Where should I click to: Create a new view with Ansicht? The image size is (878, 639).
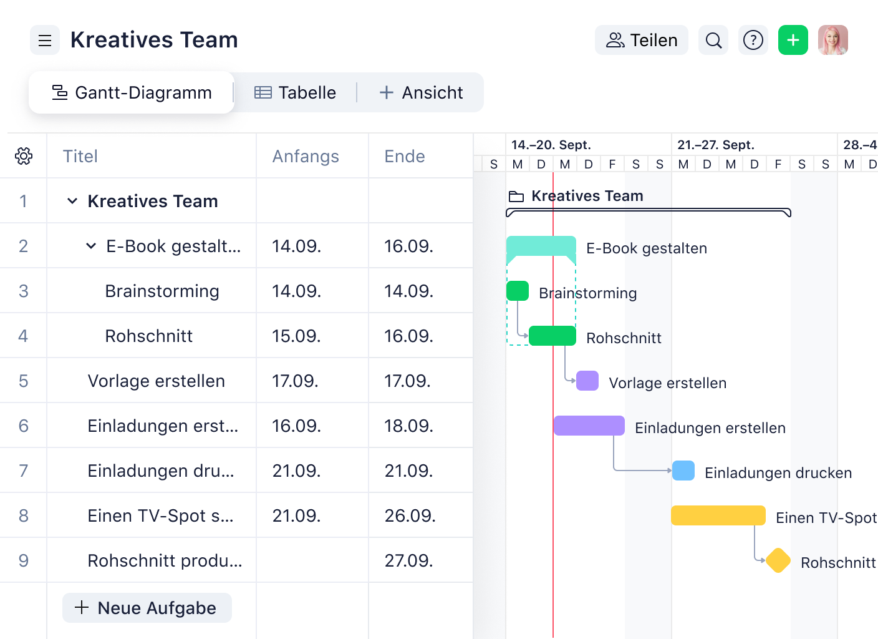(x=421, y=92)
